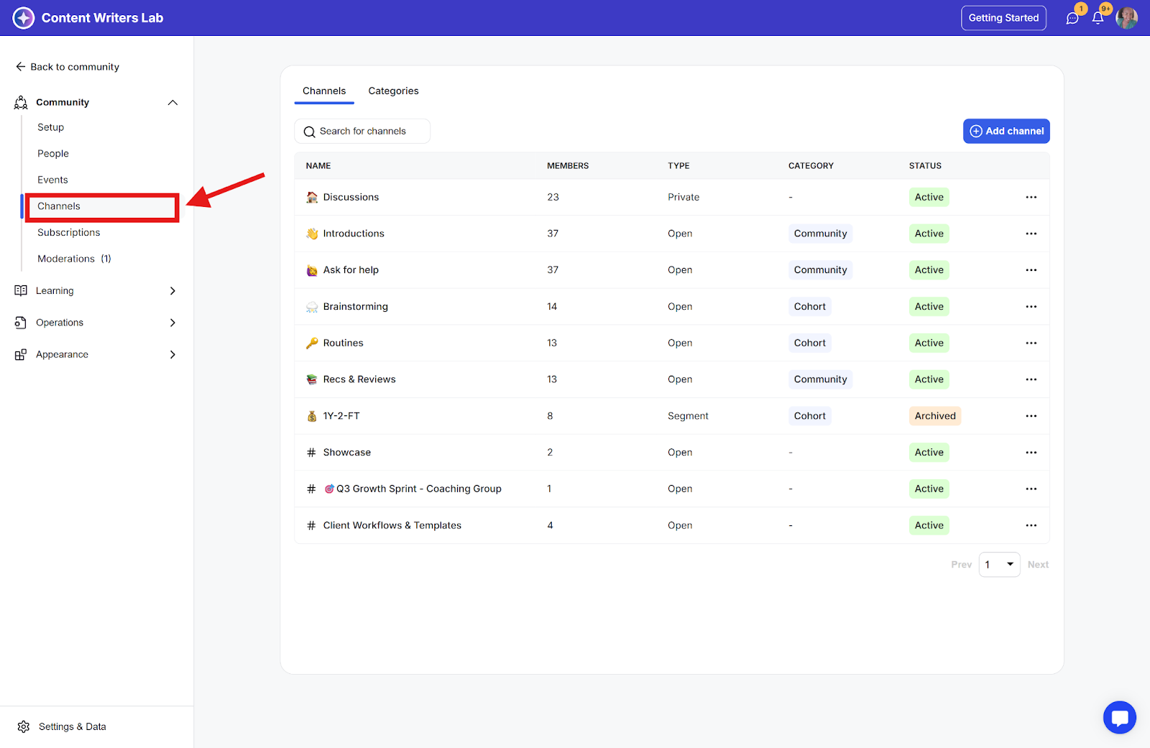
Task: Open the Showcase channel name
Action: pyautogui.click(x=347, y=452)
